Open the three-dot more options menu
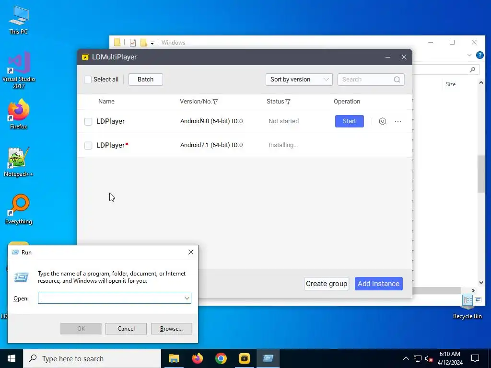491x368 pixels. [x=398, y=121]
